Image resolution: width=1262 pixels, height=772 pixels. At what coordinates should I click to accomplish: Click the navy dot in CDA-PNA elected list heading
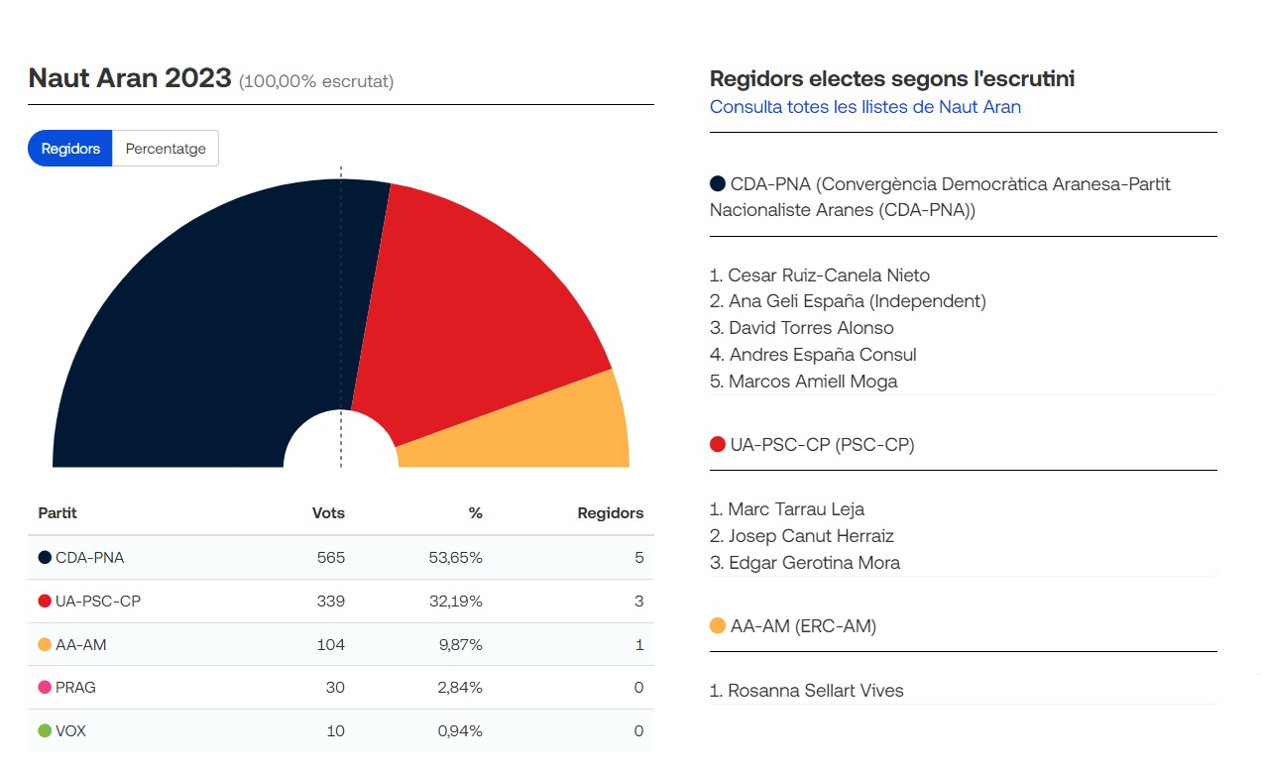[718, 184]
